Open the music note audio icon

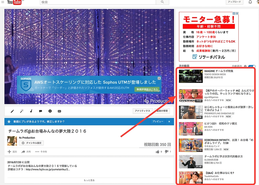(31, 111)
